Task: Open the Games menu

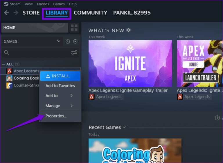Action: (x=59, y=4)
